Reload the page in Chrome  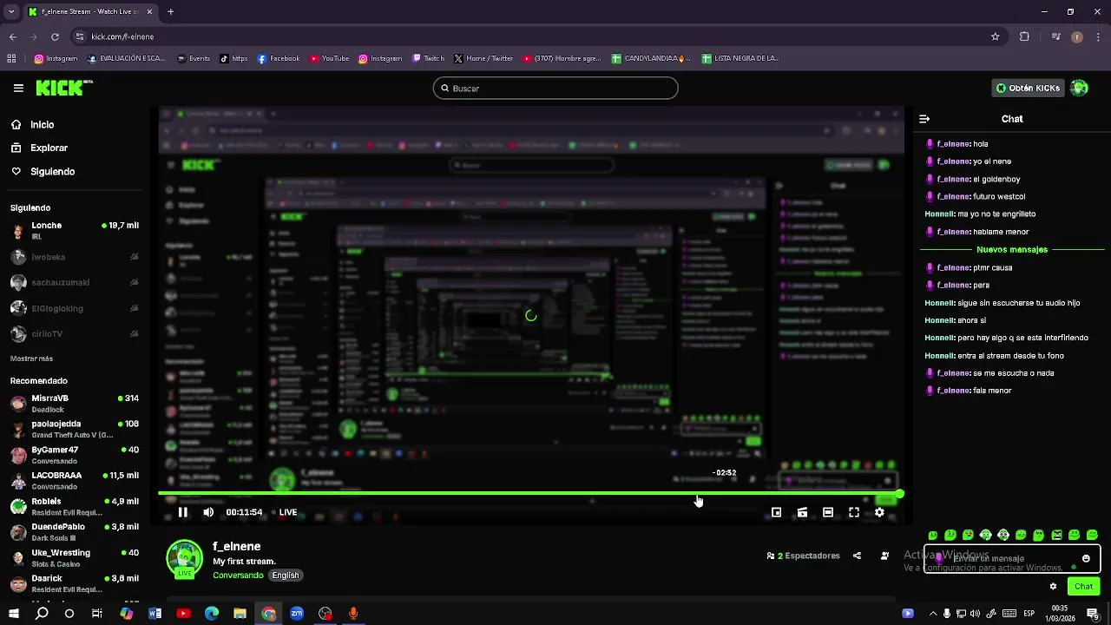point(55,36)
